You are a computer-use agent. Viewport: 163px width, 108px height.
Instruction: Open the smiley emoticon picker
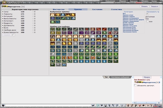122,106
